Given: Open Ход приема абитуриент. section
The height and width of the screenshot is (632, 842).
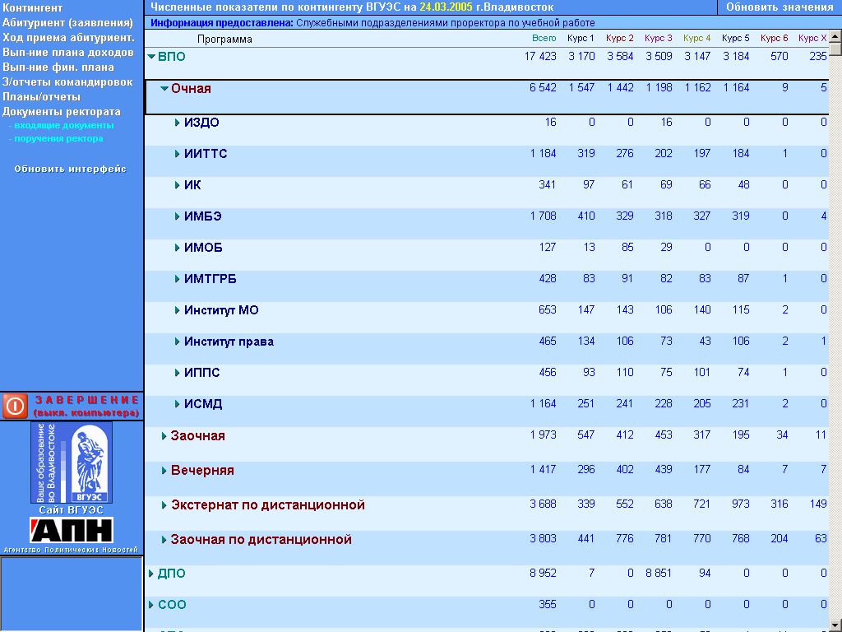Looking at the screenshot, I should pos(68,38).
